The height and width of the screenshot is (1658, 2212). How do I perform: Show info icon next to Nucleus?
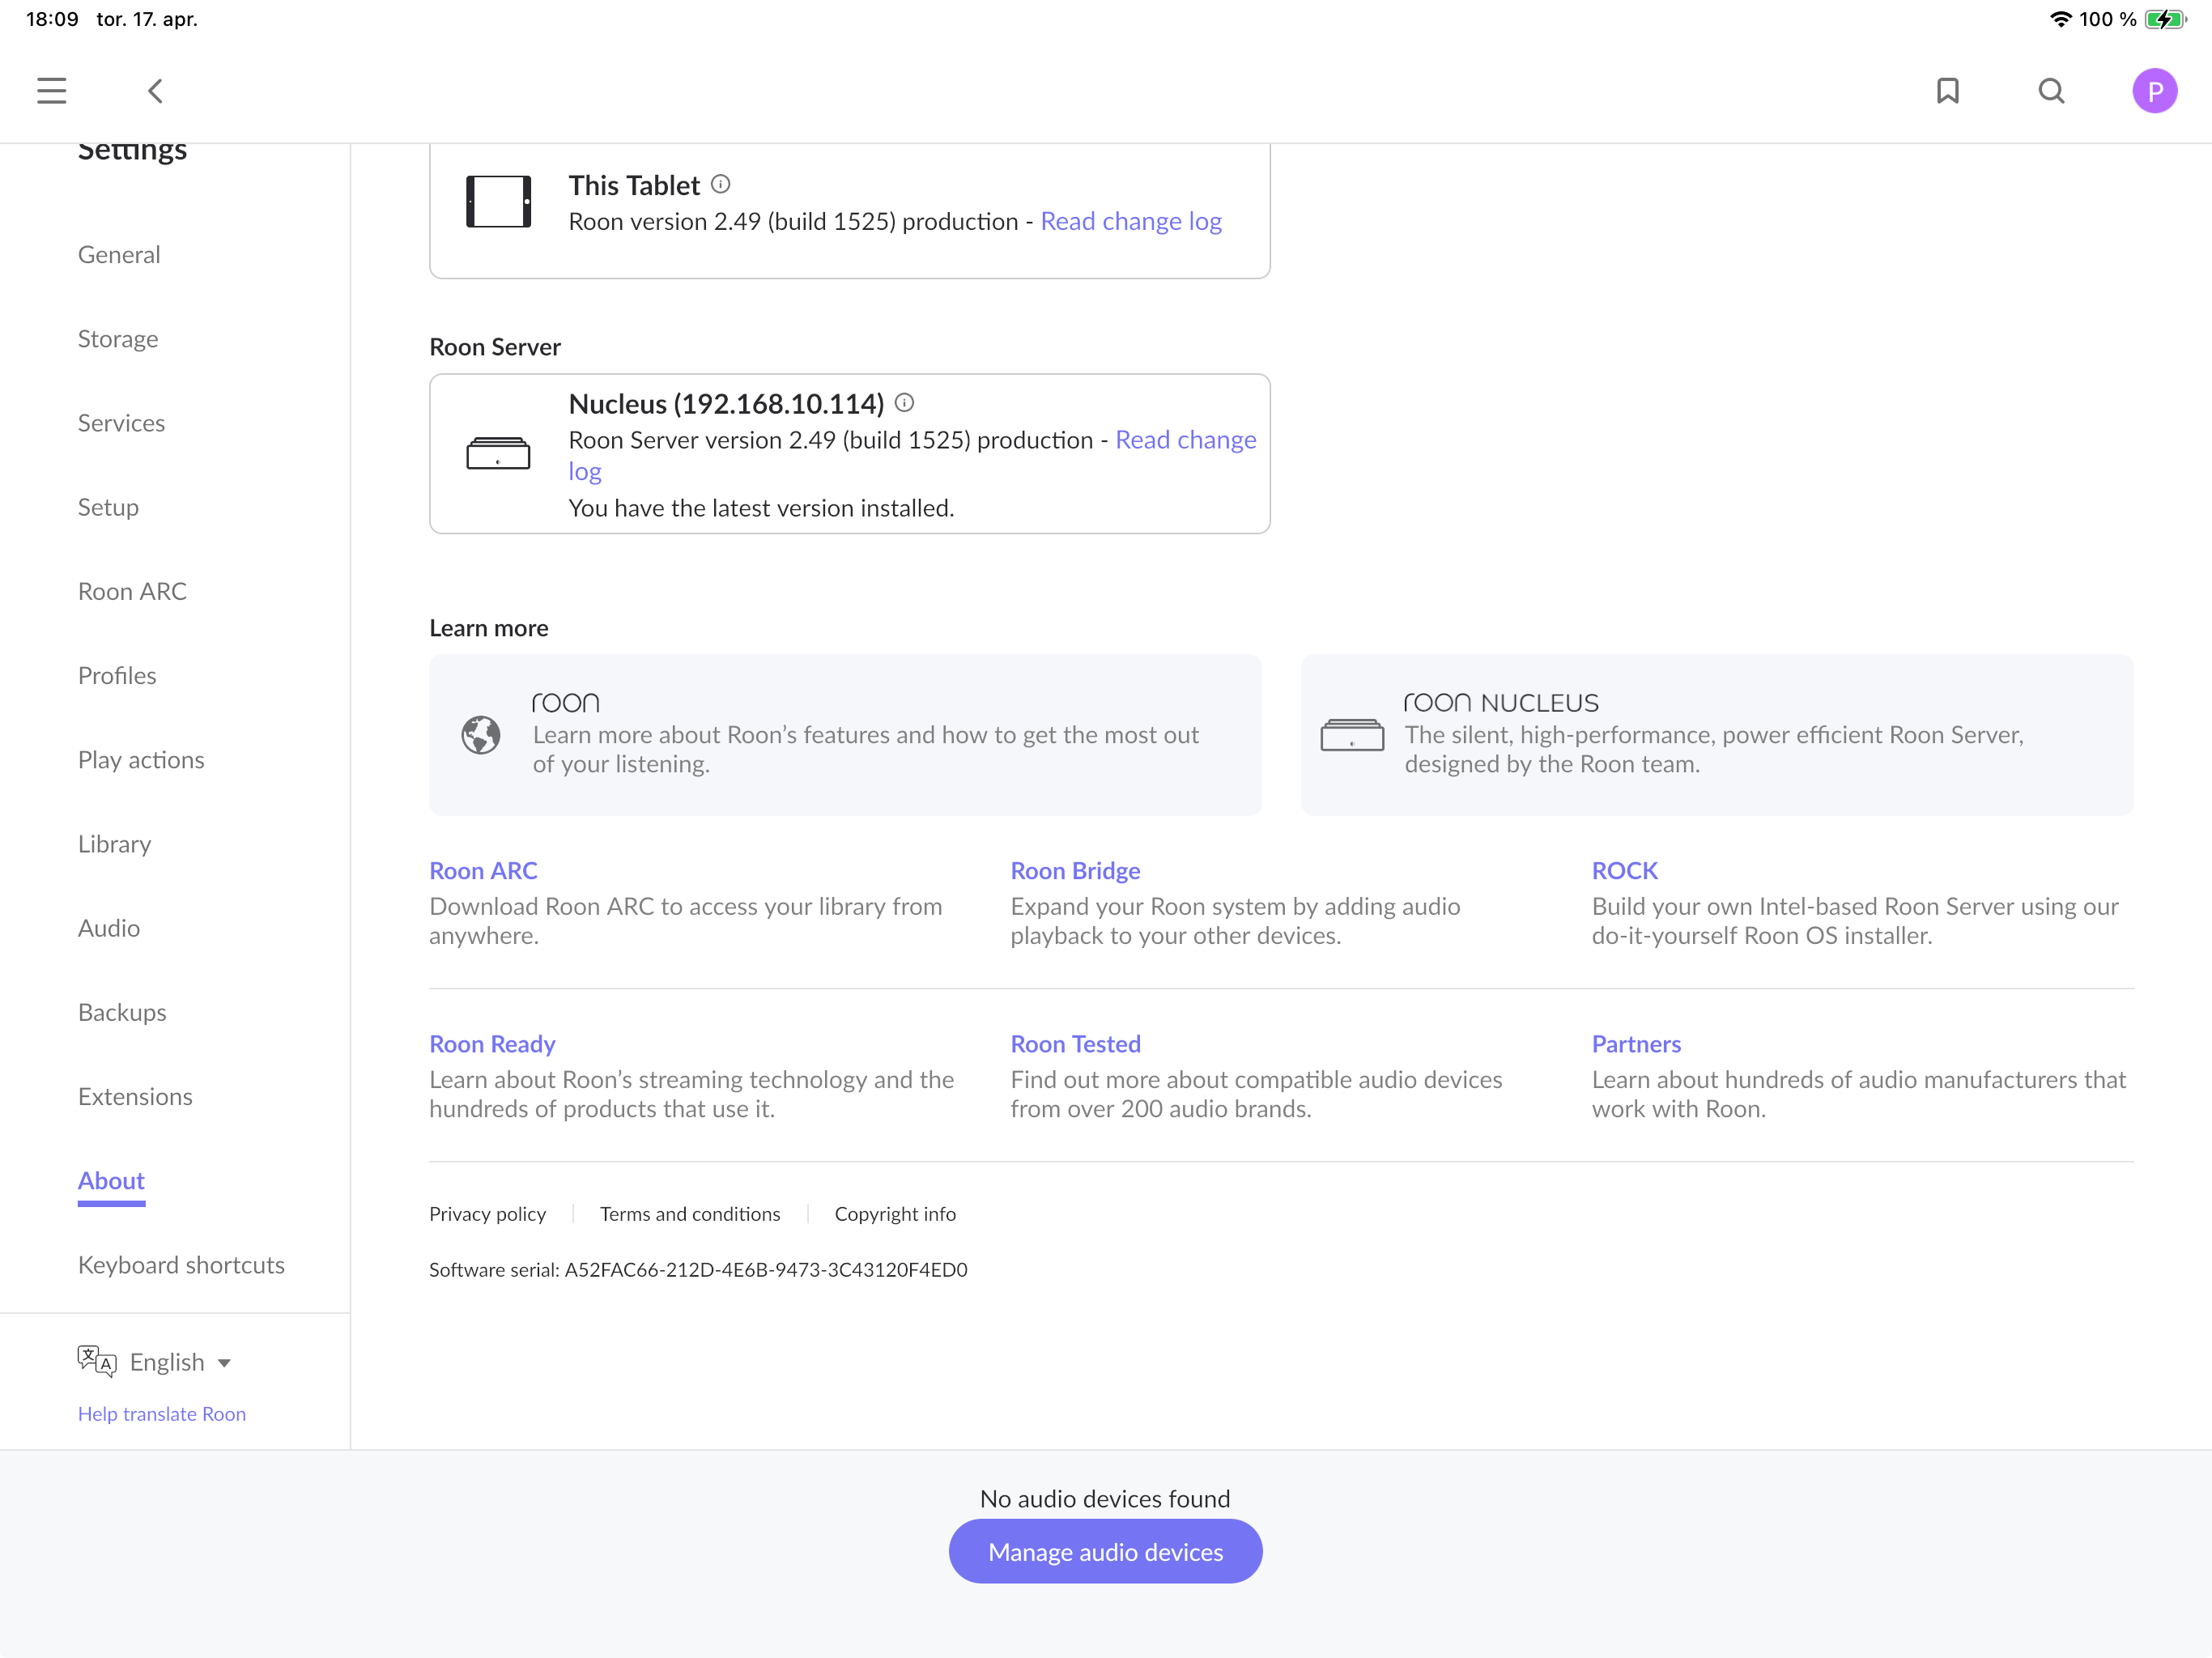click(904, 403)
